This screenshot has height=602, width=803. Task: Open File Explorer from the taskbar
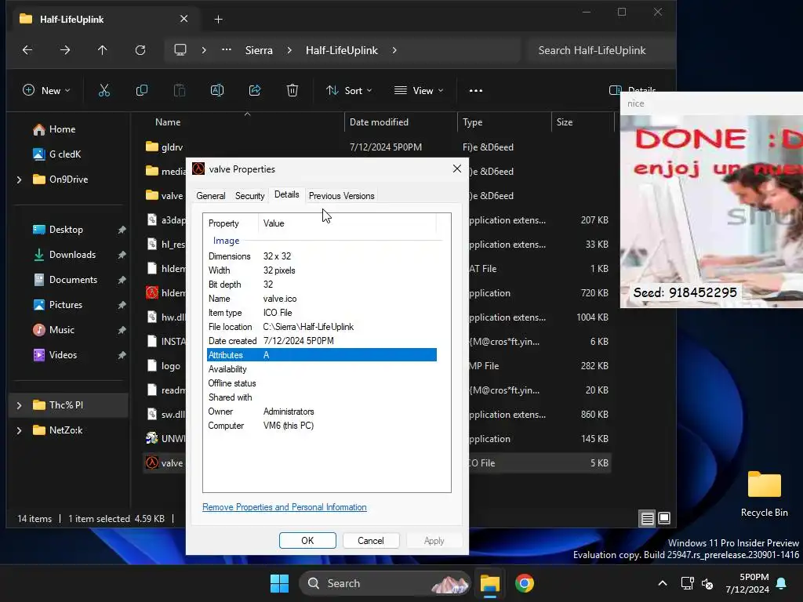489,583
